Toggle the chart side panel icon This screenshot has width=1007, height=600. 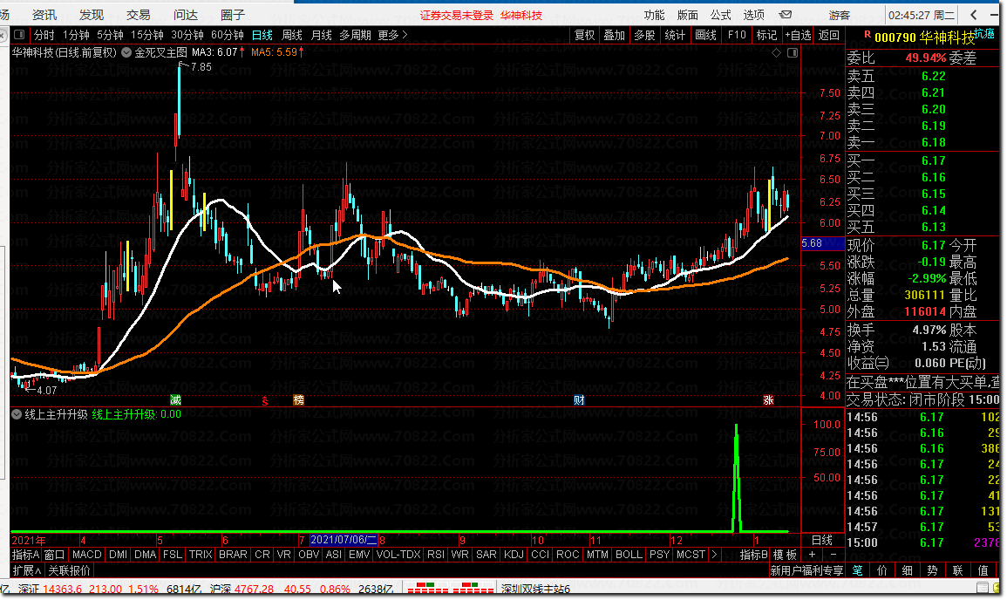click(793, 52)
